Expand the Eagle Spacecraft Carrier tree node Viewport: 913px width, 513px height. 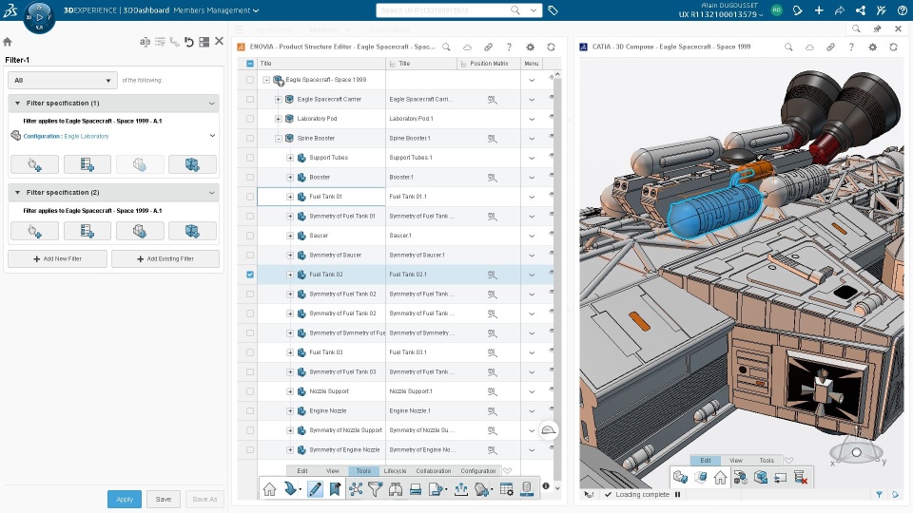click(278, 99)
